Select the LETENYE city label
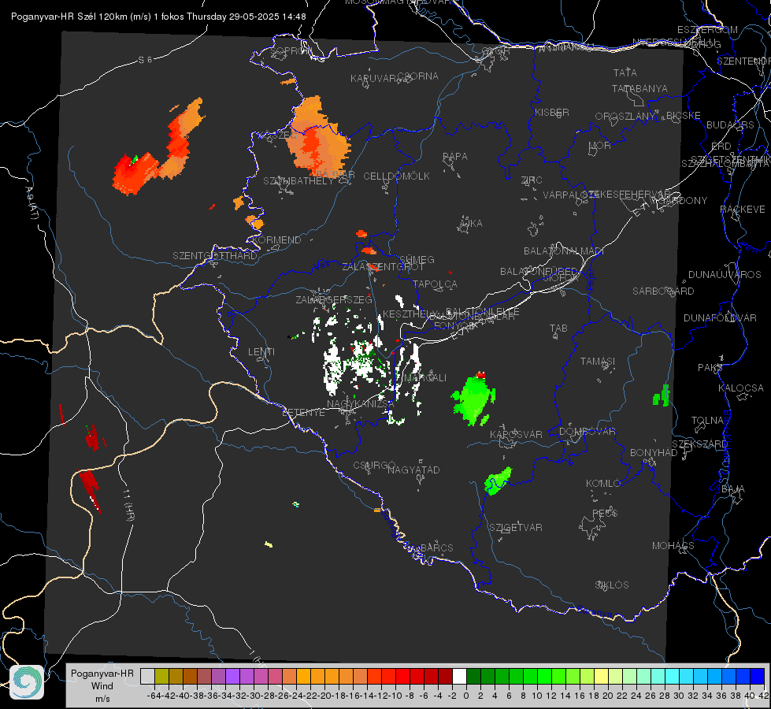Image resolution: width=771 pixels, height=709 pixels. click(x=303, y=413)
